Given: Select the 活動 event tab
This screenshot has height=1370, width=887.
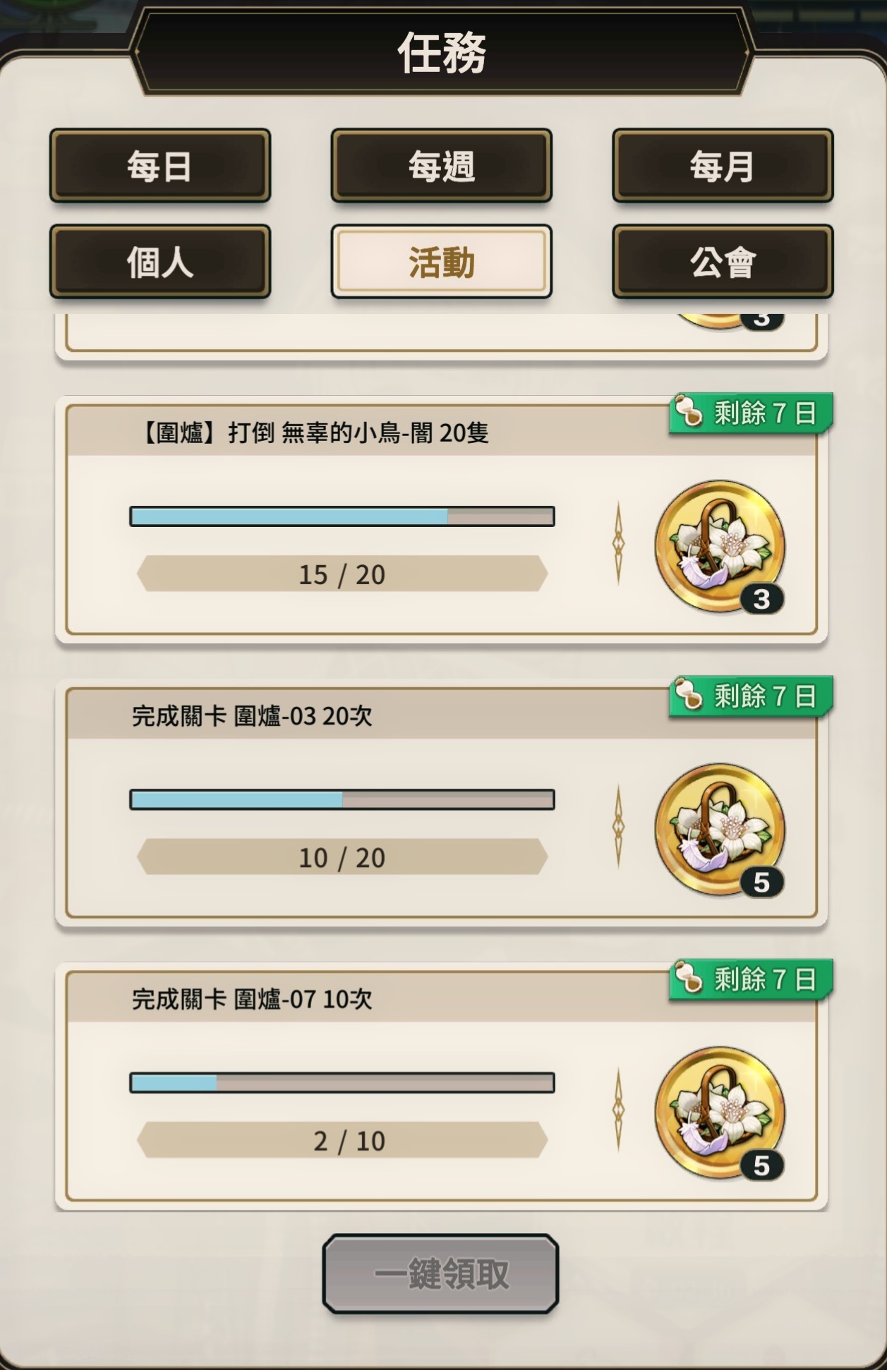Looking at the screenshot, I should (x=442, y=262).
